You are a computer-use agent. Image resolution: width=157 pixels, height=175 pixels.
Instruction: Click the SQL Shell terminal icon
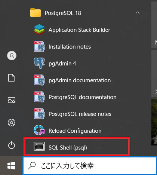pyautogui.click(x=39, y=146)
